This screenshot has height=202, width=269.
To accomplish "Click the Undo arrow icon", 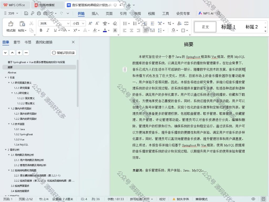I will coord(52,13).
